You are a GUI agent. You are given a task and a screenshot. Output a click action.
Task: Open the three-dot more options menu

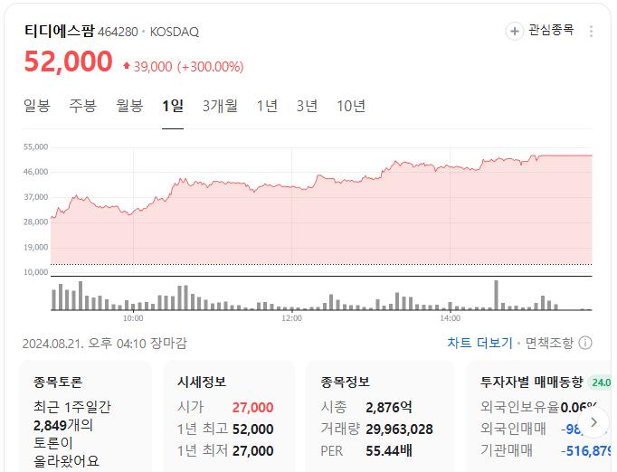(592, 32)
